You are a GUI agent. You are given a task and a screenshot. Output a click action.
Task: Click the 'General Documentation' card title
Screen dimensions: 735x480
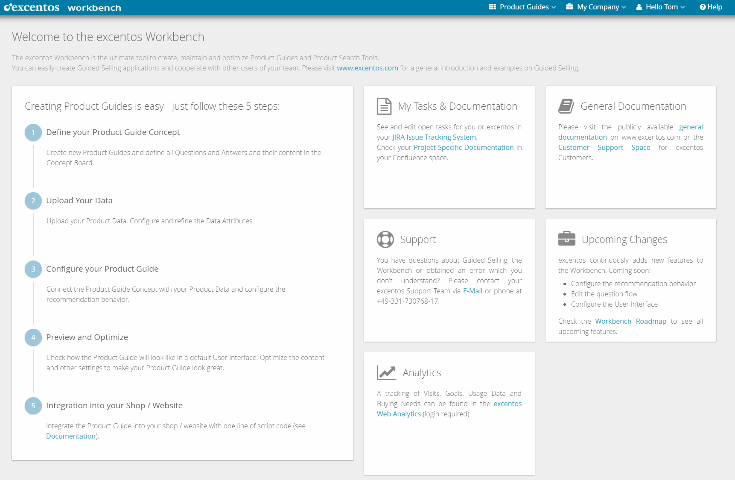(x=633, y=106)
